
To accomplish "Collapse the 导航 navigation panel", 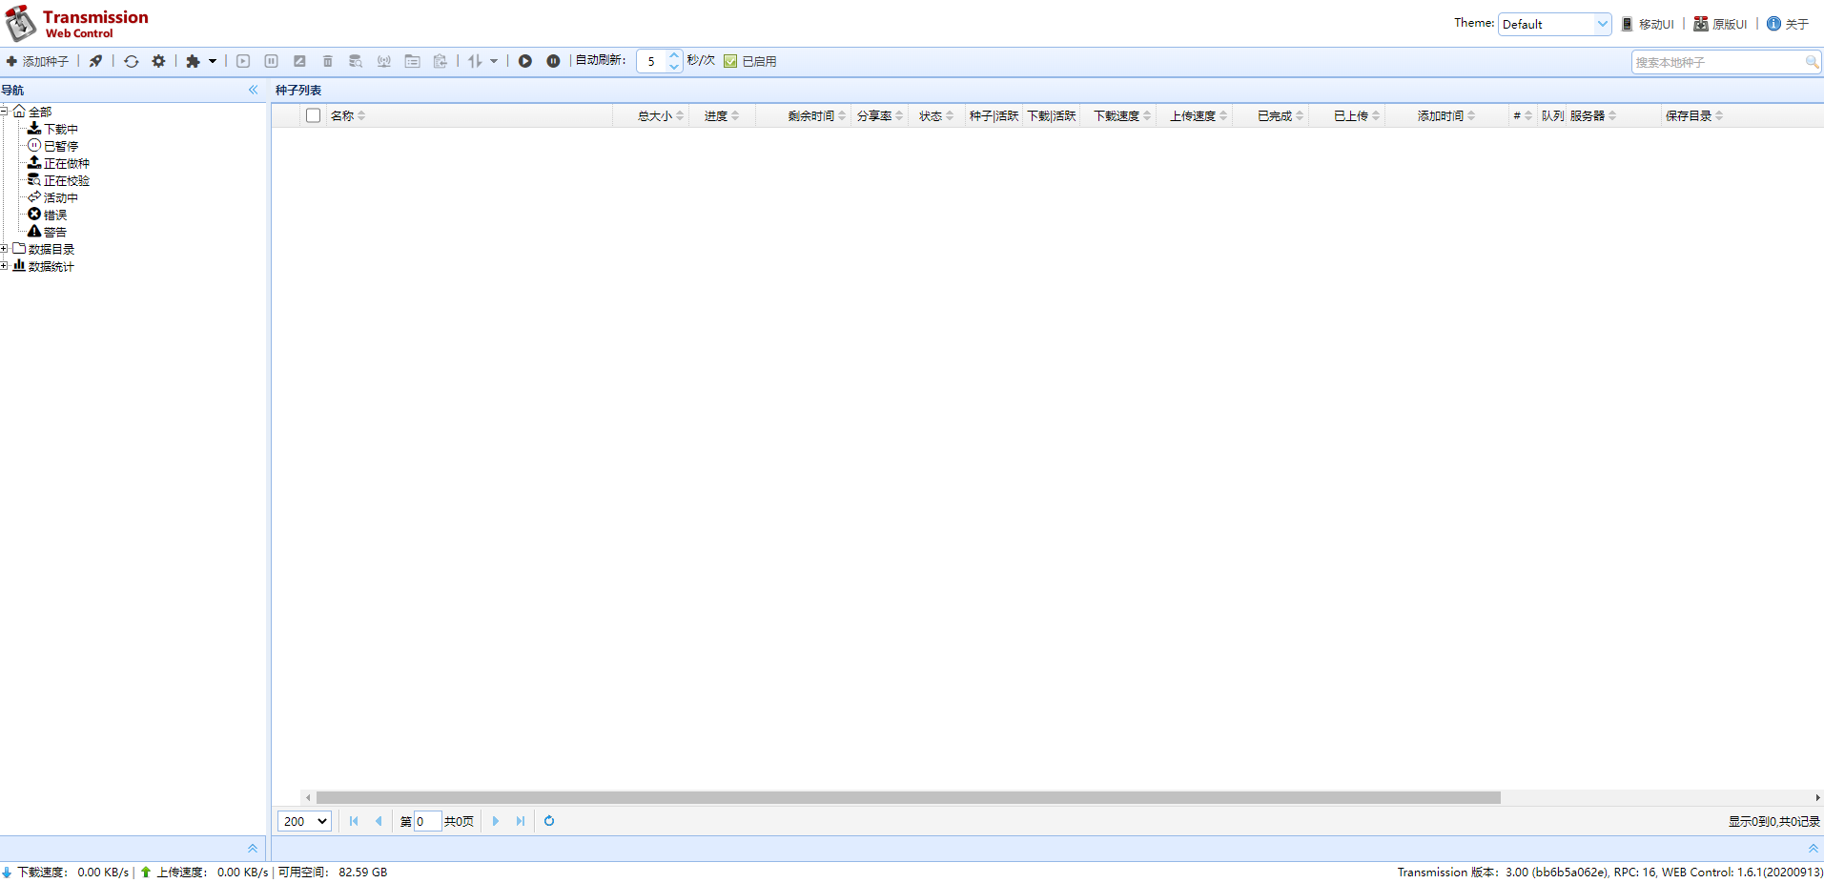I will (x=253, y=90).
